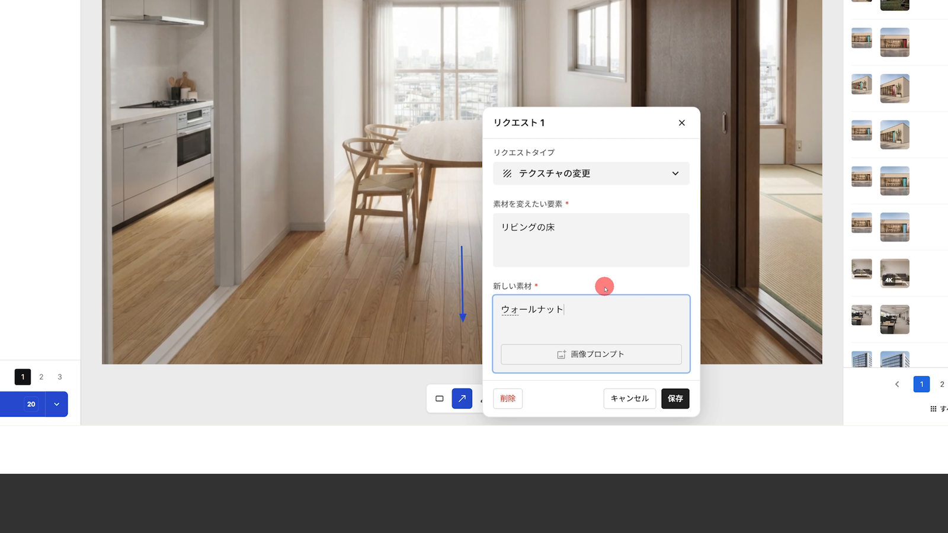Open the small living room thumbnail beside 4K
The image size is (948, 533).
(861, 269)
